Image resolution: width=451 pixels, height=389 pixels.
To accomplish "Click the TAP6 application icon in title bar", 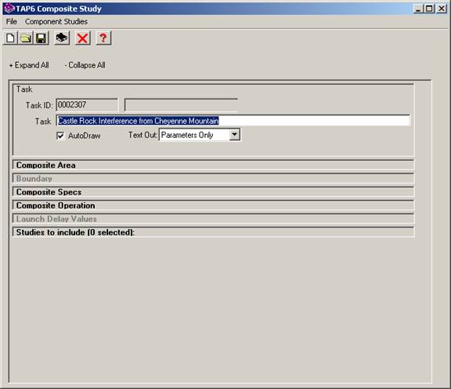I will 9,9.
